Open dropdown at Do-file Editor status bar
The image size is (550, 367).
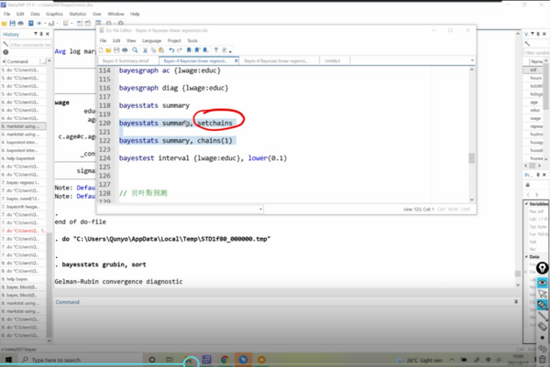[260, 210]
